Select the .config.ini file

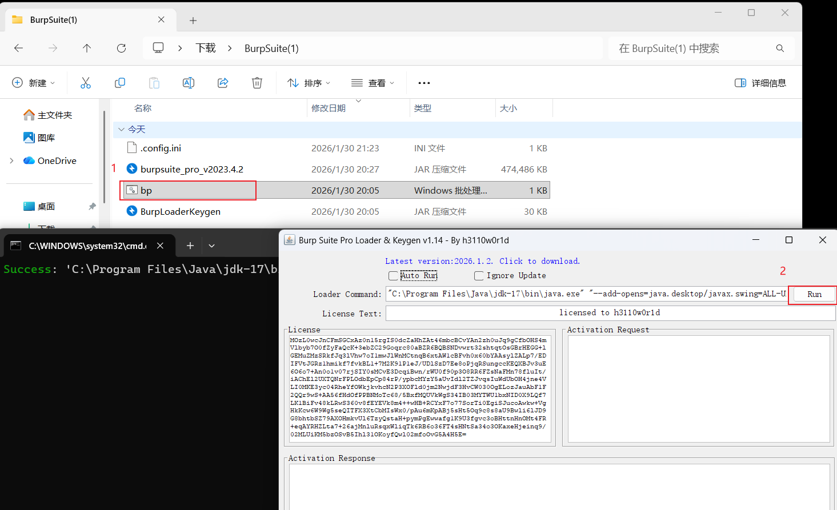coord(335,148)
